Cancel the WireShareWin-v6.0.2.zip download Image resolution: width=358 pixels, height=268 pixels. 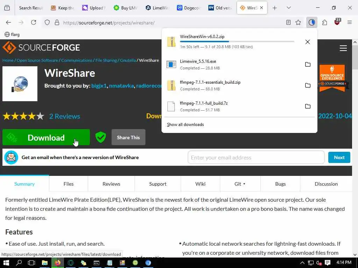click(308, 42)
